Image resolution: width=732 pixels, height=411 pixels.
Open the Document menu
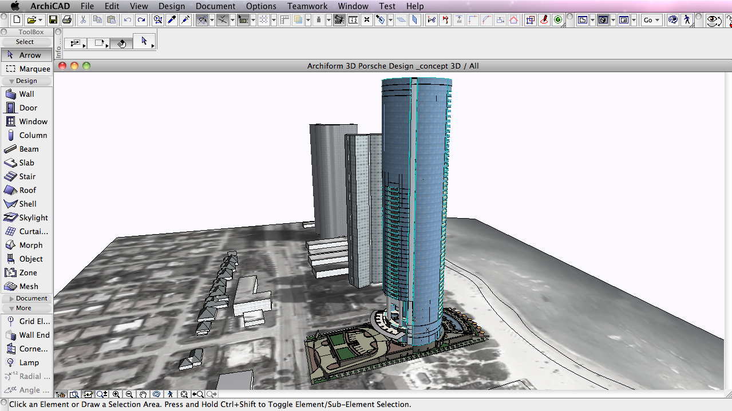point(215,6)
